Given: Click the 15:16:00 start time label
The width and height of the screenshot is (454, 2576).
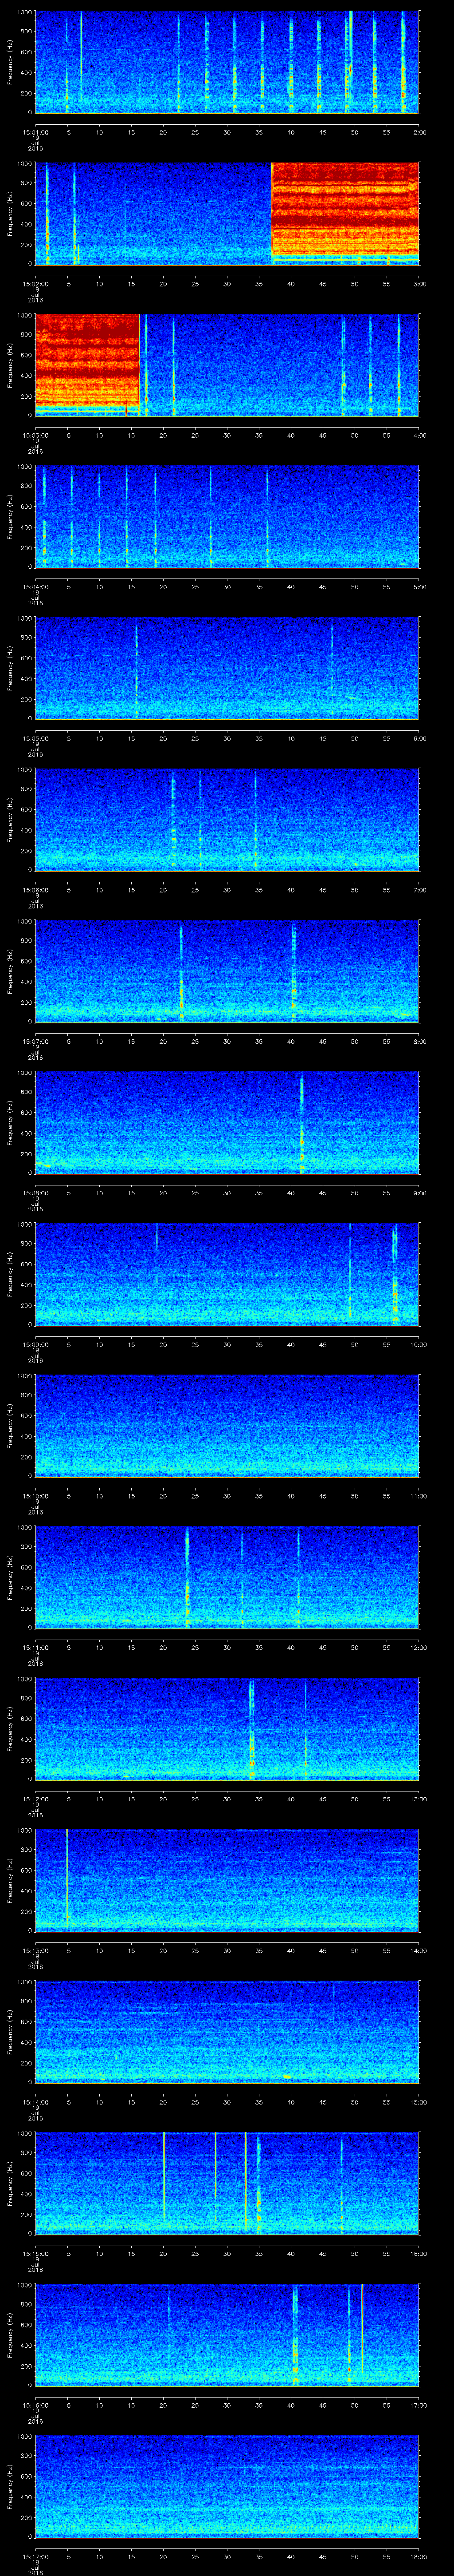Looking at the screenshot, I should tap(36, 2405).
